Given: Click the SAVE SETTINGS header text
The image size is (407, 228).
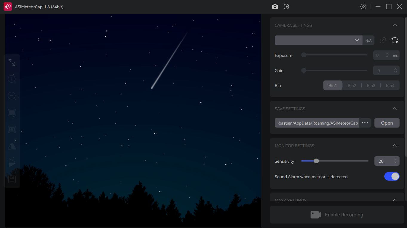Looking at the screenshot, I should pyautogui.click(x=290, y=109).
